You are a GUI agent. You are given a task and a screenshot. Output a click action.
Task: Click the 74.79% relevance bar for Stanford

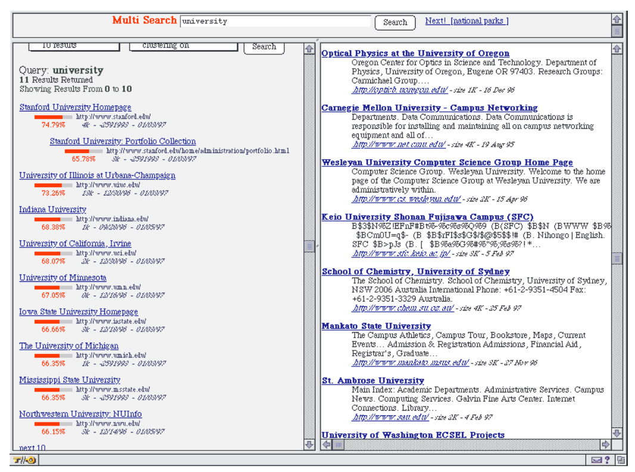pos(54,117)
